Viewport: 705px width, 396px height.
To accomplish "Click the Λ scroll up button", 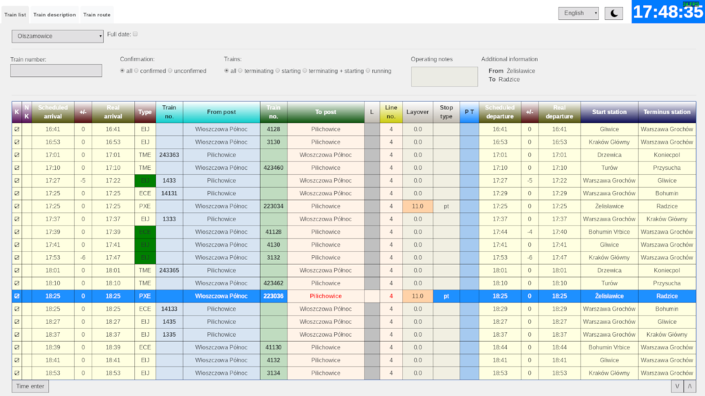I will click(689, 386).
